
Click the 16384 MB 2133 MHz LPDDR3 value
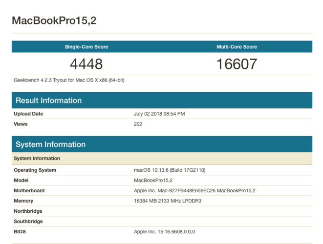tap(168, 201)
